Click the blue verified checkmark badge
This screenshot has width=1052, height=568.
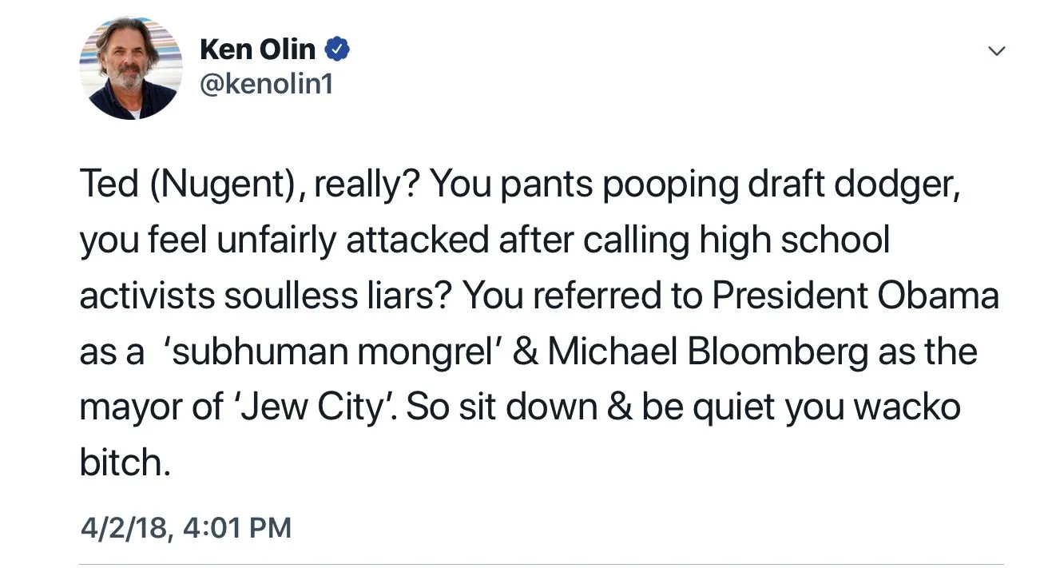point(337,50)
